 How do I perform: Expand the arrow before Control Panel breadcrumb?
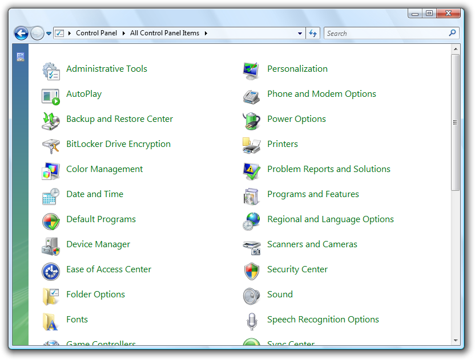point(70,33)
